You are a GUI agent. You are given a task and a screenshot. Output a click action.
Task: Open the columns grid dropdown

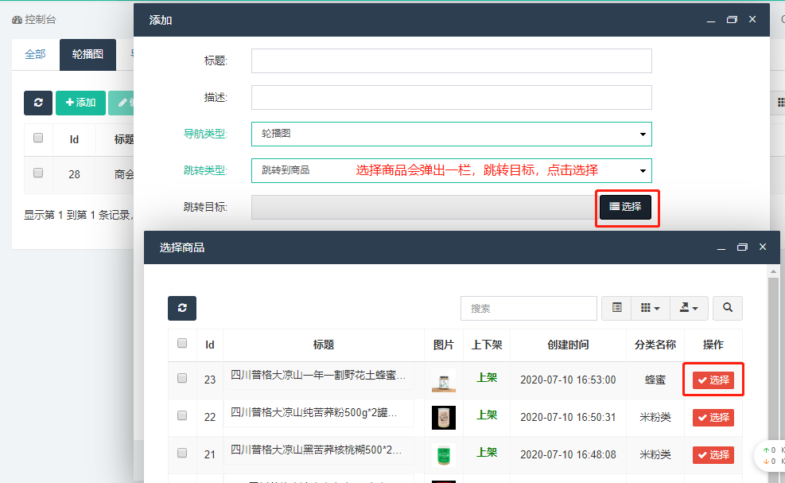650,308
